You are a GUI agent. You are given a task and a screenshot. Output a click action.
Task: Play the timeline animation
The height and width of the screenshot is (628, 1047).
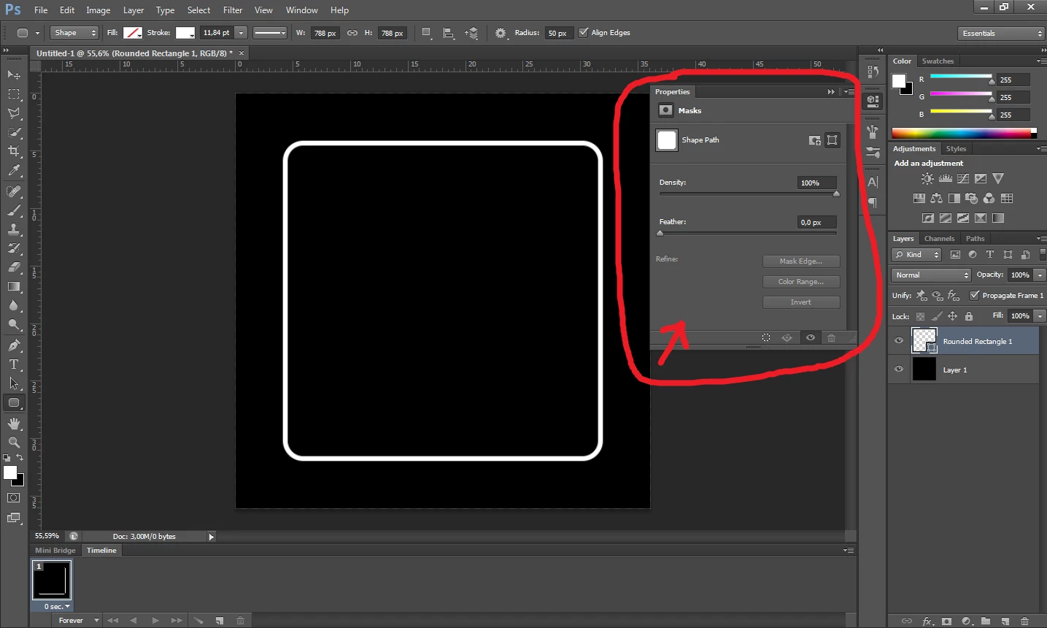pos(155,620)
